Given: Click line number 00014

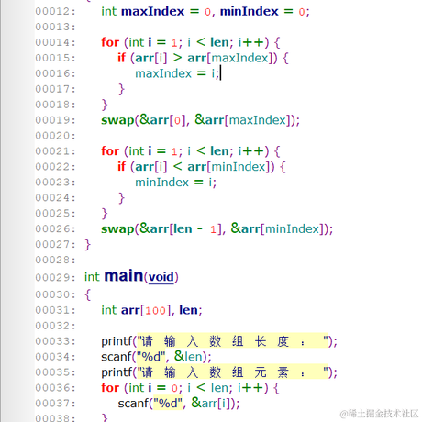Looking at the screenshot, I should (55, 42).
